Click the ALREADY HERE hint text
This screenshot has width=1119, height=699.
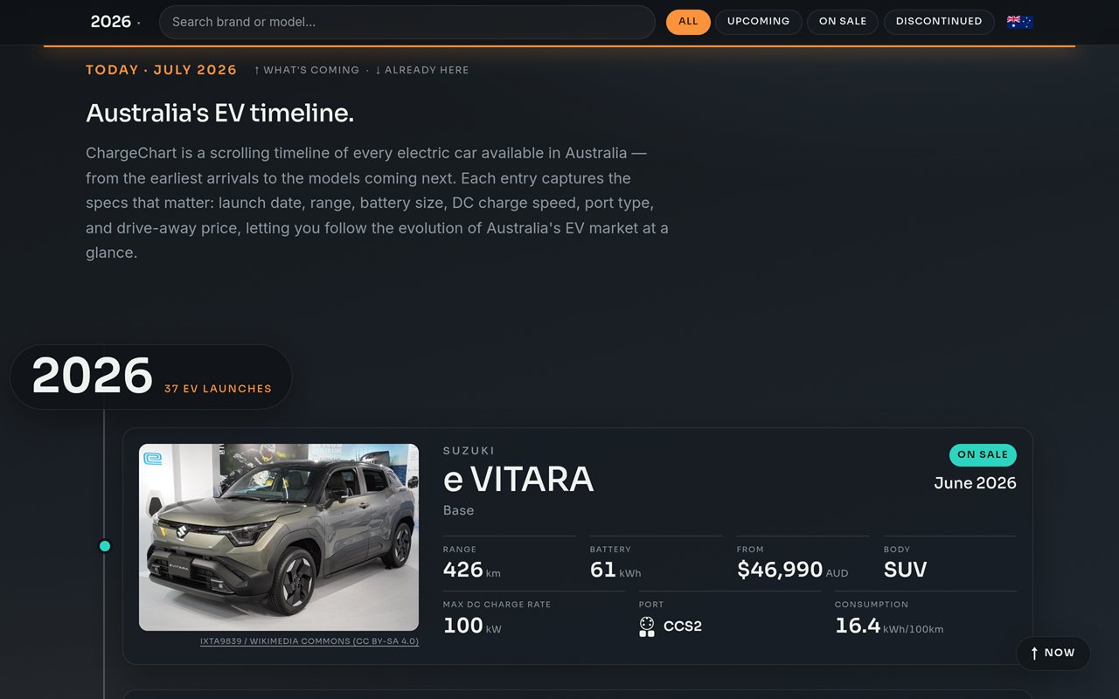coord(421,70)
